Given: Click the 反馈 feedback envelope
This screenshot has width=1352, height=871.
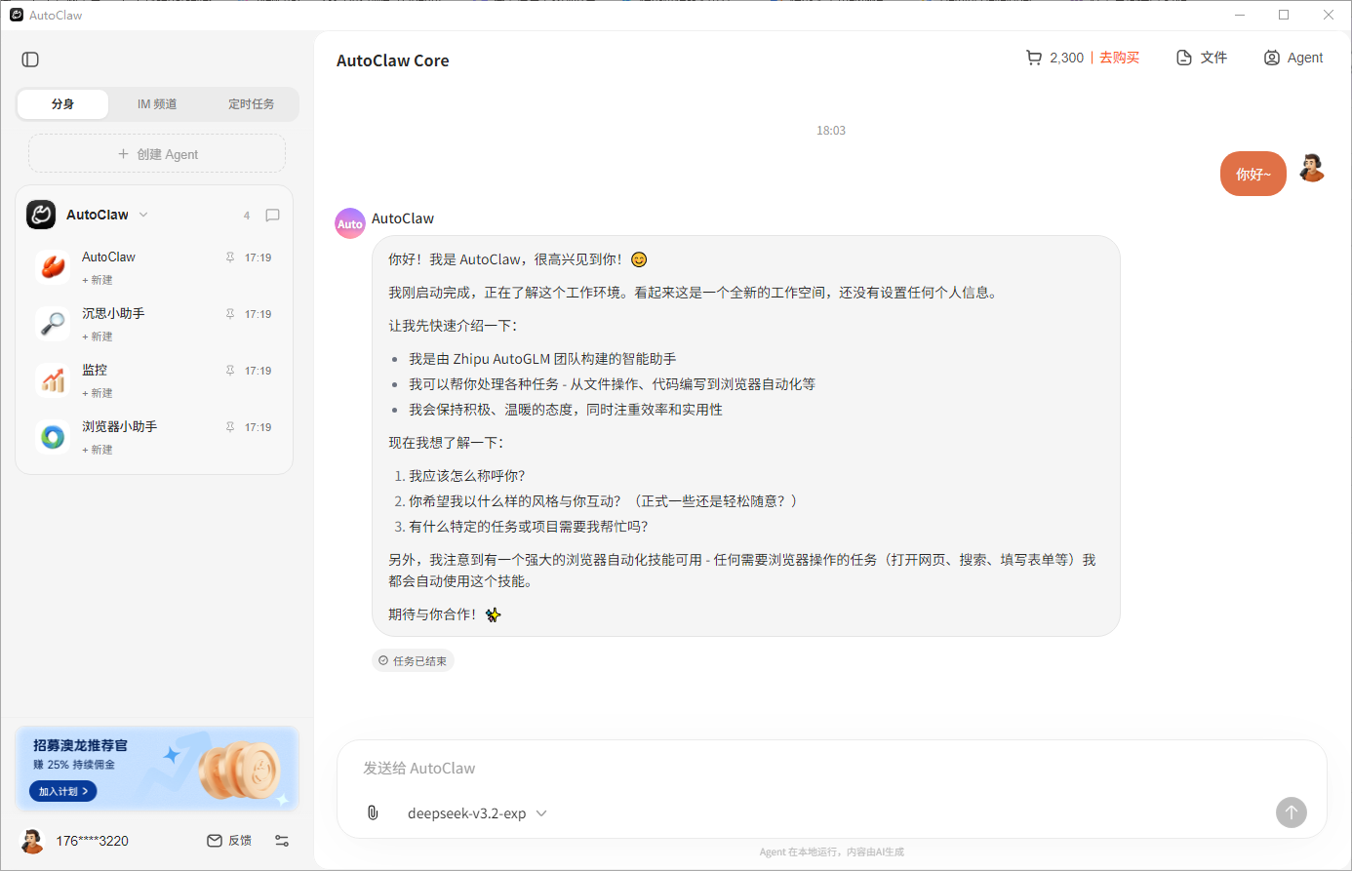Looking at the screenshot, I should [229, 841].
